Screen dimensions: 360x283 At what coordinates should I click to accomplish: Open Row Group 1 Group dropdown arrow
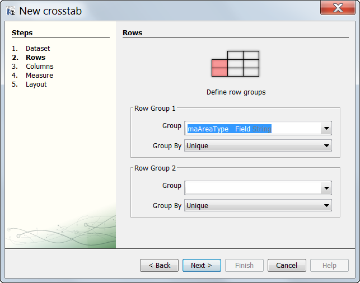(326, 128)
